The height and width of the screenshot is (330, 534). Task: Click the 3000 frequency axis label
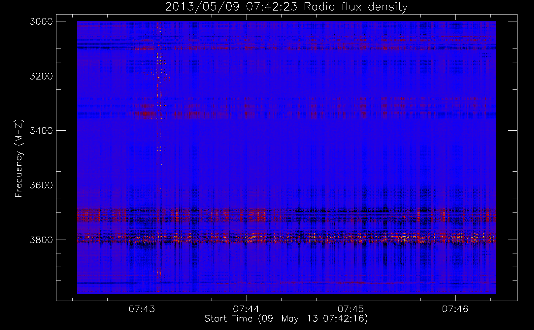click(41, 21)
